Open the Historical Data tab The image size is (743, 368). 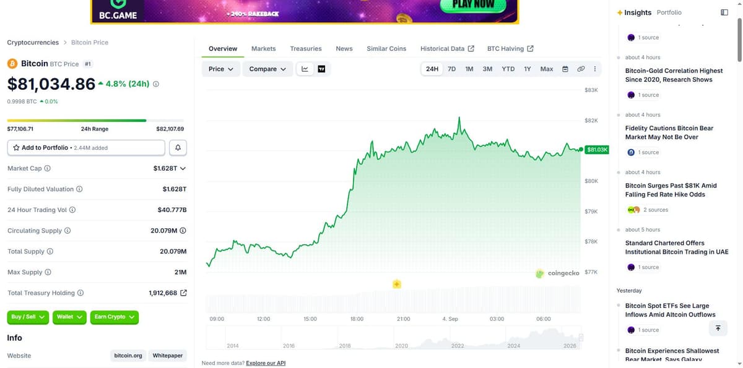point(447,48)
